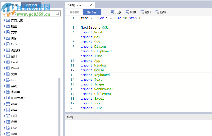Viewport: 212px width, 136px height.
Task: Expand the 键盘 tree node
Action: click(x=4, y=26)
